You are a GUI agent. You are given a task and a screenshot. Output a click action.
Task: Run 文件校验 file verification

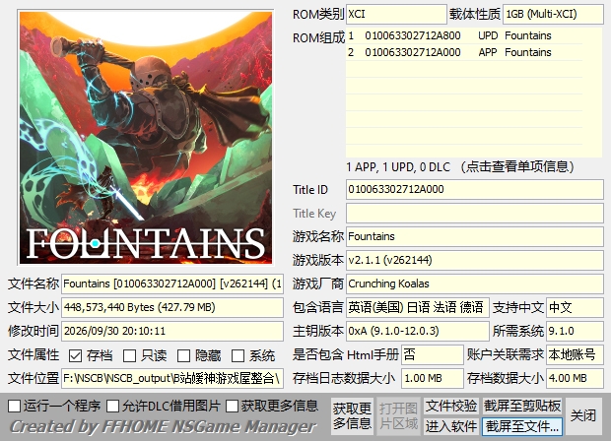click(x=451, y=406)
